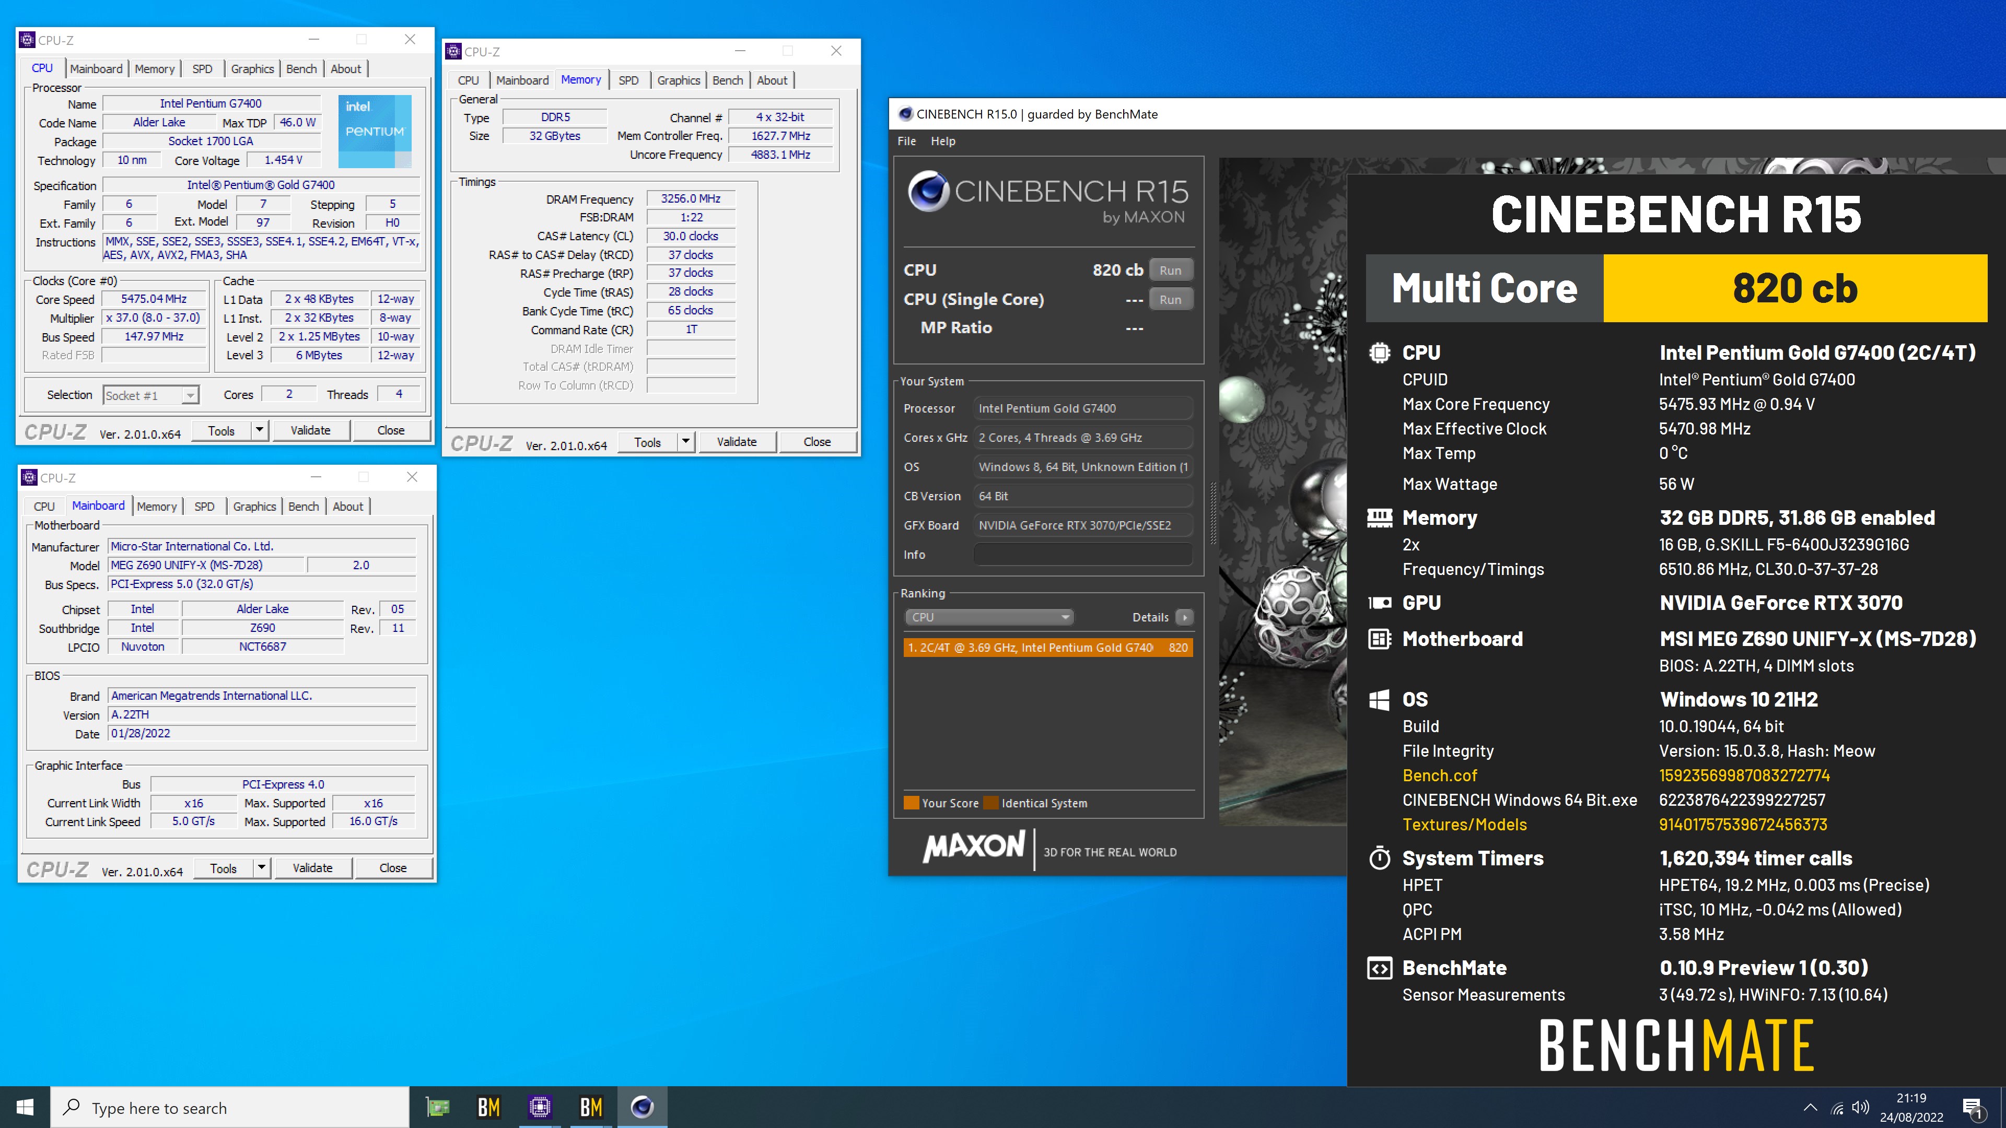The image size is (2006, 1128).
Task: Click the motherboard app icon in the taskbar
Action: point(438,1107)
